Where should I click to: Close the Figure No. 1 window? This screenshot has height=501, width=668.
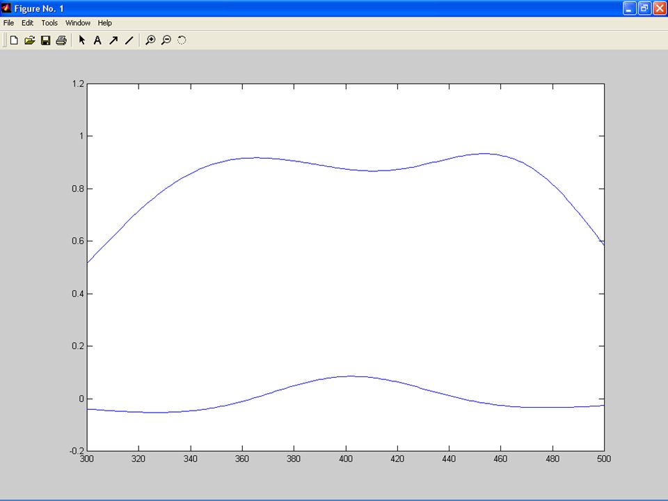pyautogui.click(x=660, y=8)
